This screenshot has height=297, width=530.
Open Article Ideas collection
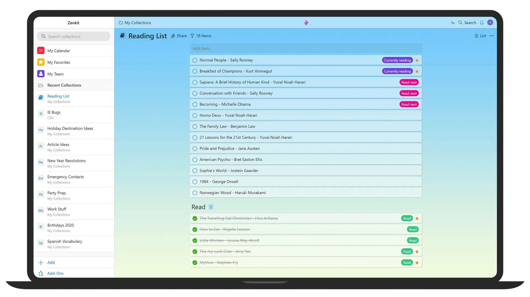[x=74, y=147]
